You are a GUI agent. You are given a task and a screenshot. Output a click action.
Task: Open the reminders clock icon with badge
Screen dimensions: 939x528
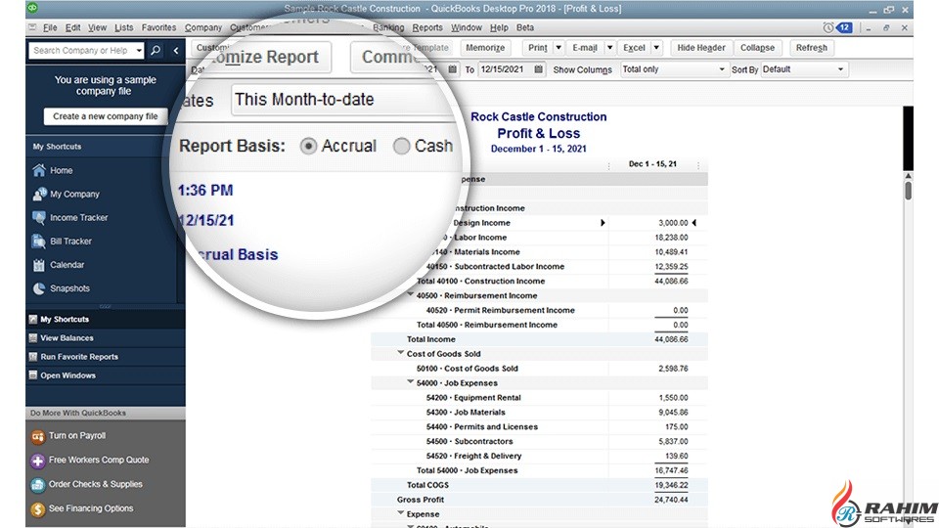click(829, 27)
